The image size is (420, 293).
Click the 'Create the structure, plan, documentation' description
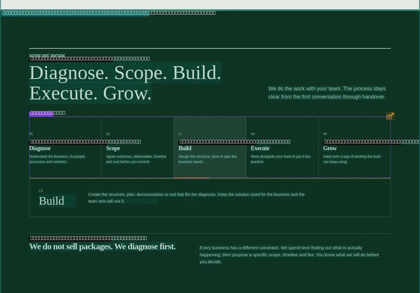(x=196, y=198)
